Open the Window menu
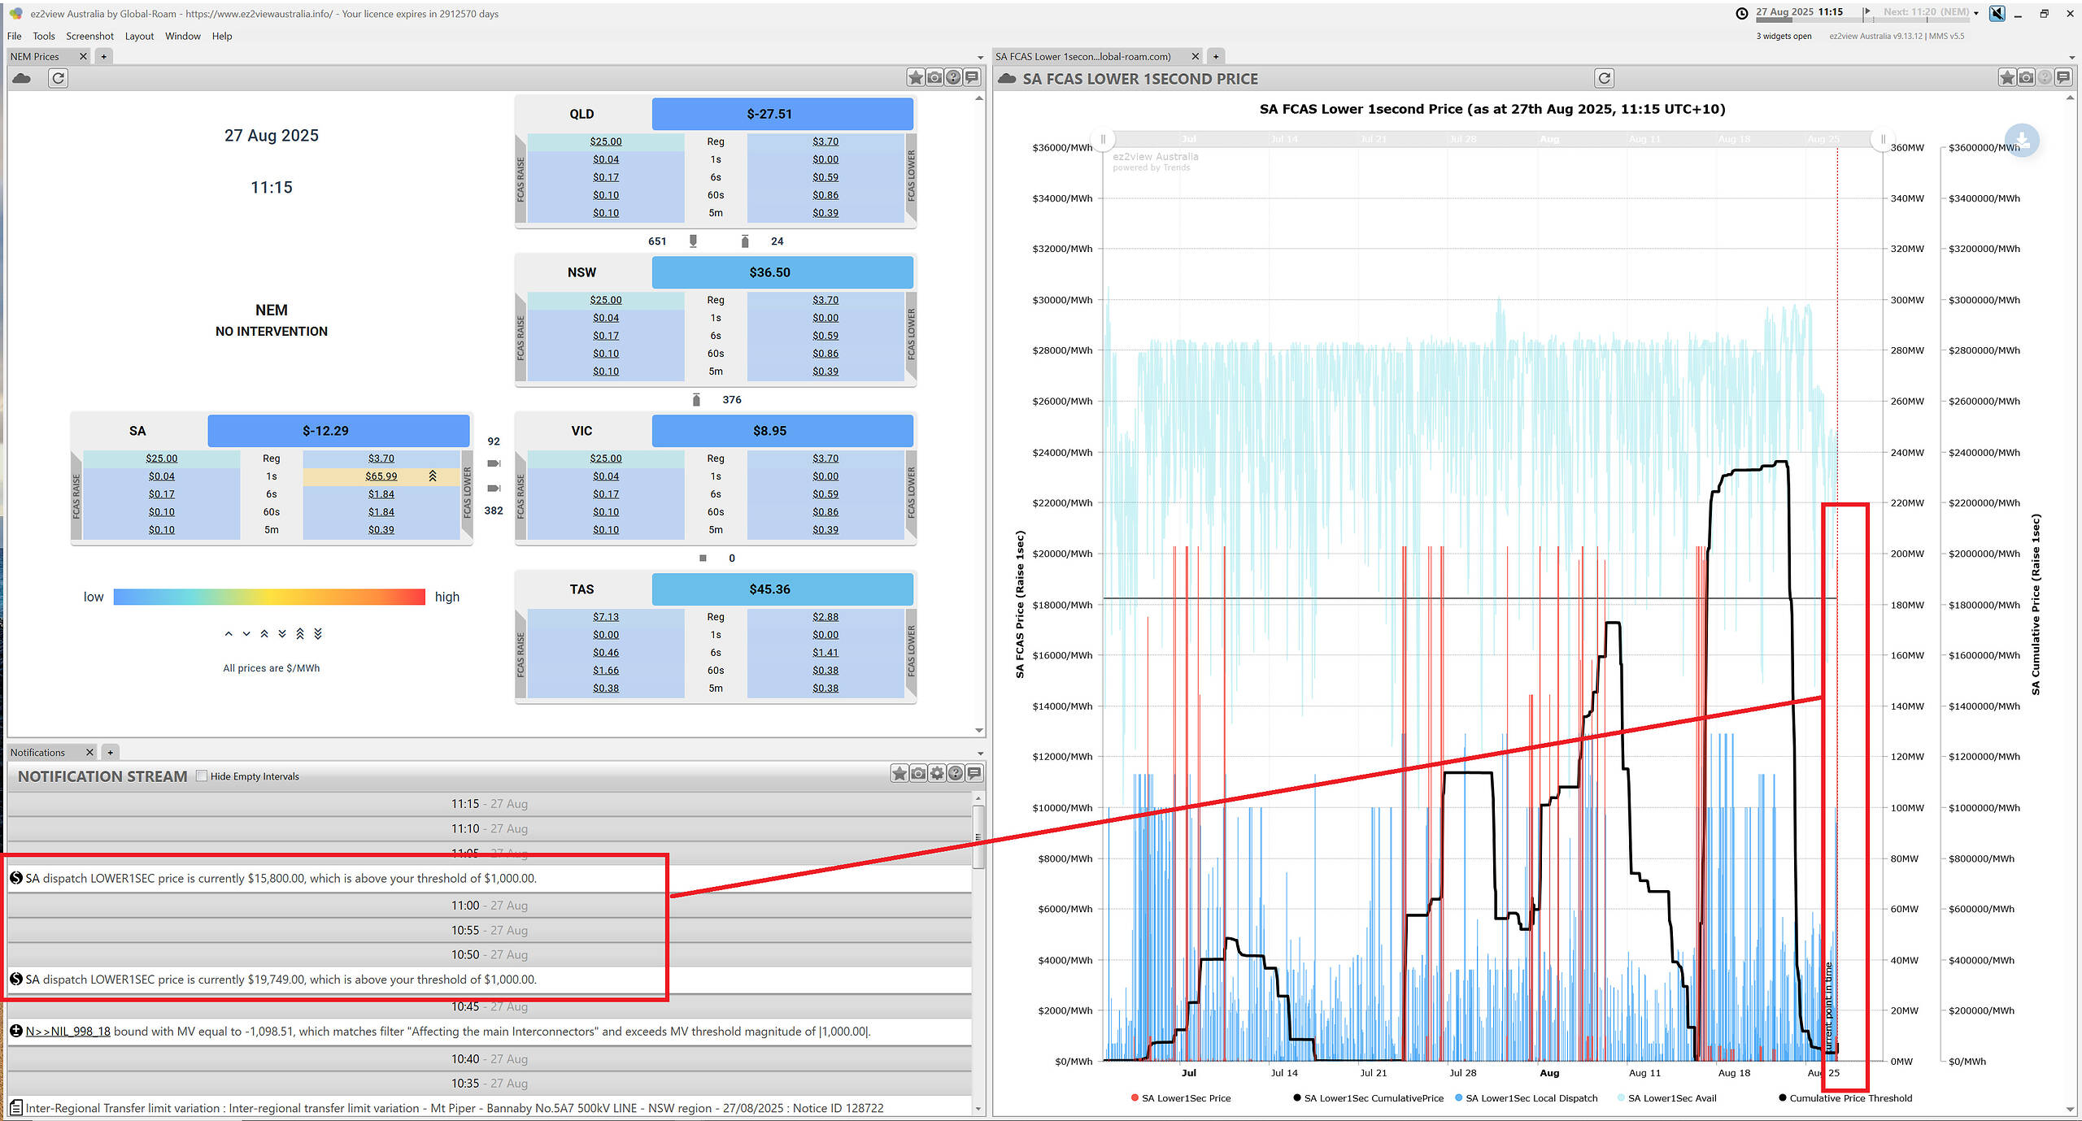 tap(182, 36)
